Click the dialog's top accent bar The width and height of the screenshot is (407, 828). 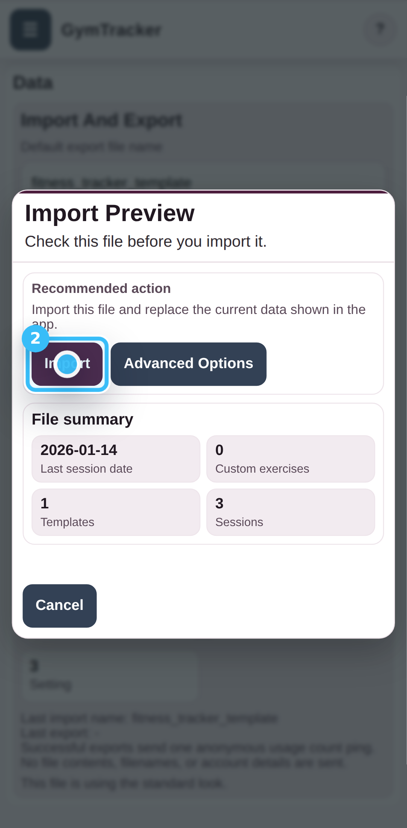click(203, 192)
